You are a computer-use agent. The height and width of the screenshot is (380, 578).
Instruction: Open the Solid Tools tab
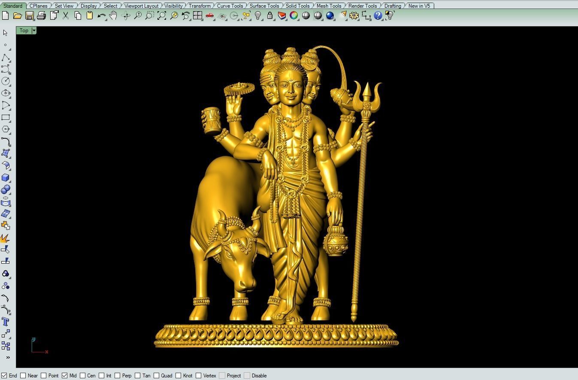pos(298,6)
